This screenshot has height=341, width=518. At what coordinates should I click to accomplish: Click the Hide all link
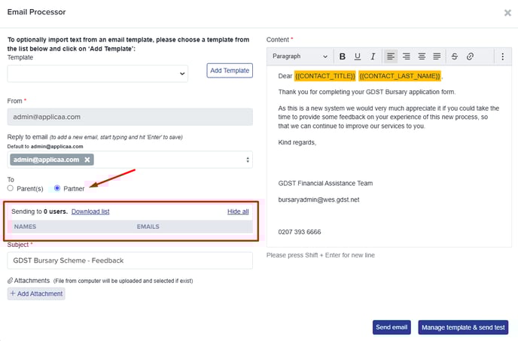[238, 212]
